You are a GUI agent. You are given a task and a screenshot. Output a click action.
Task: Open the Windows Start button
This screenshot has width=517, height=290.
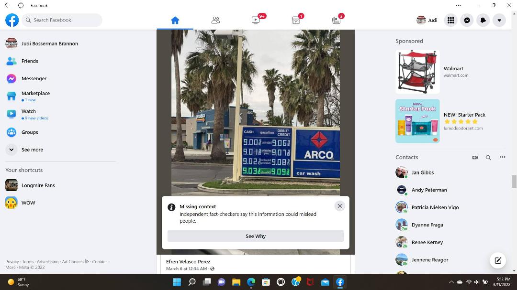(x=177, y=282)
